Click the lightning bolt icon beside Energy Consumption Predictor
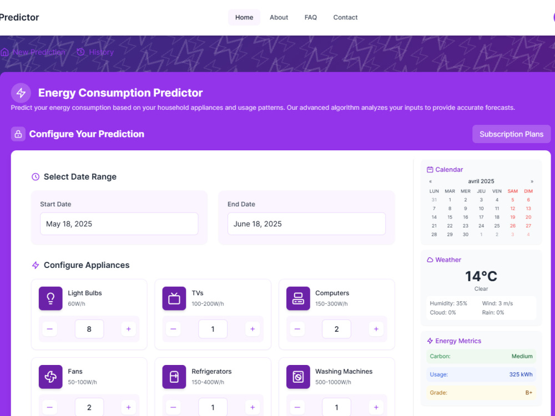 tap(21, 93)
